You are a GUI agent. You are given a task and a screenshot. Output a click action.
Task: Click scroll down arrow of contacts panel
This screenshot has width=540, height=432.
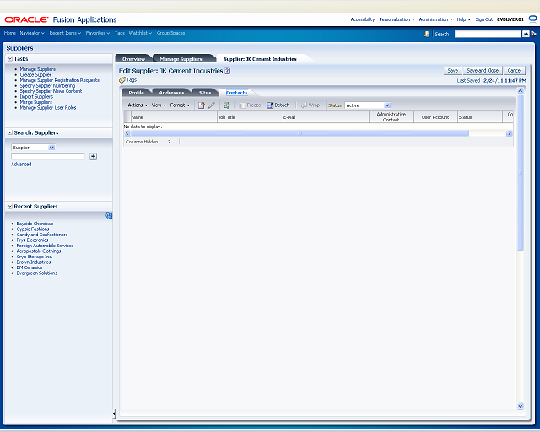(521, 406)
